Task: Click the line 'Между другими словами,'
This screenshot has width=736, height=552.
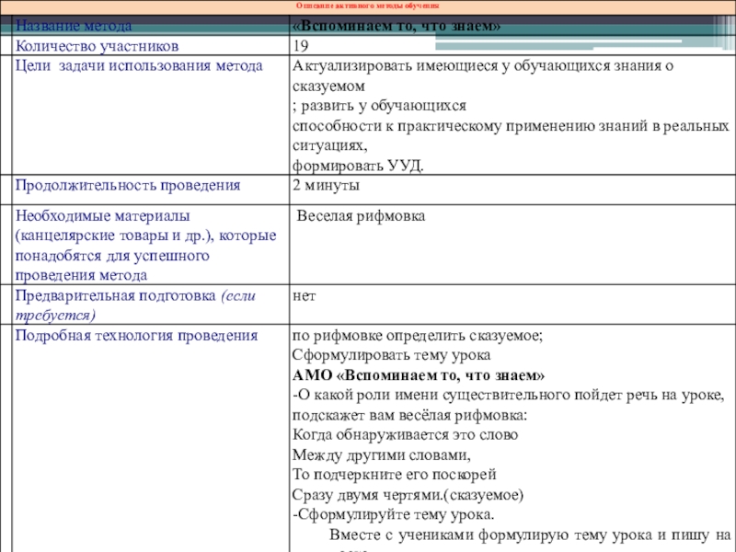Action: pyautogui.click(x=382, y=455)
